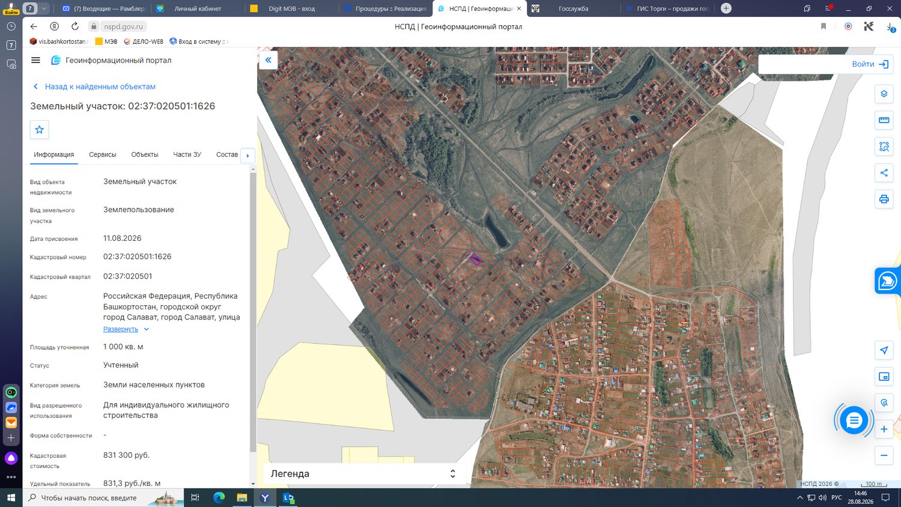Click the nspd.gov.ru address field
This screenshot has height=507, width=901.
[124, 26]
